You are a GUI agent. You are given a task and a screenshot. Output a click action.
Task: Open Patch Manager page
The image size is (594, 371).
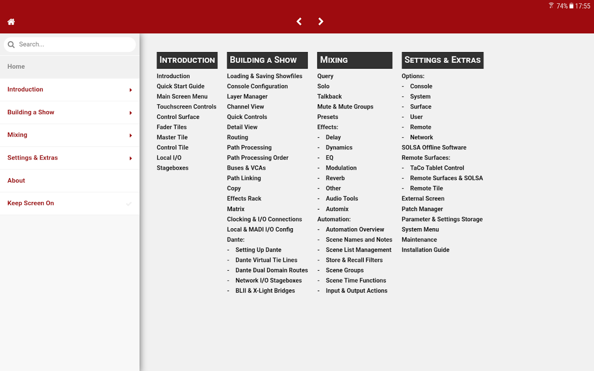[x=422, y=209]
